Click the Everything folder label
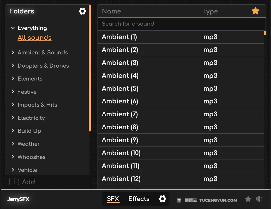This screenshot has width=271, height=209. click(x=32, y=28)
